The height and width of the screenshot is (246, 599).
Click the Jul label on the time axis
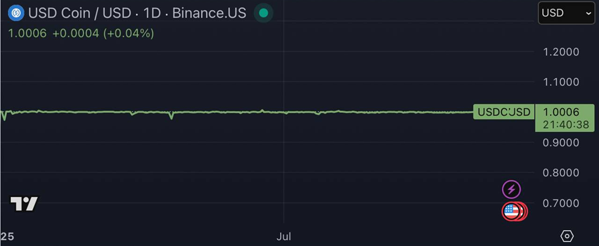pos(284,236)
